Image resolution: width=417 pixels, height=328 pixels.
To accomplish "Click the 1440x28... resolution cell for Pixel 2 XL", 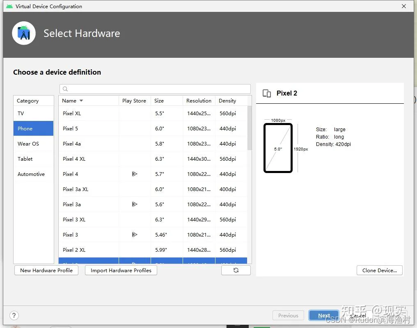I will 199,250.
